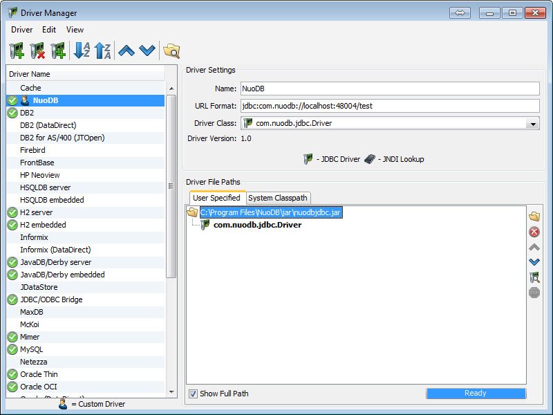Click into the URL Format input field
The height and width of the screenshot is (415, 553).
coord(390,106)
